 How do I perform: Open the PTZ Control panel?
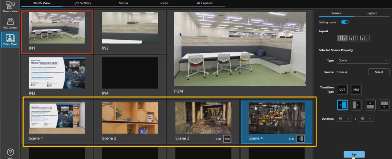[x=10, y=23]
